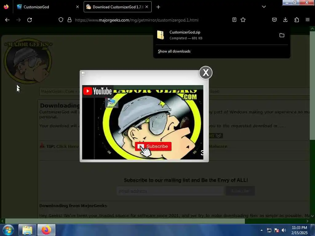Bookmark this page with the star icon
315x236 pixels.
[243, 20]
